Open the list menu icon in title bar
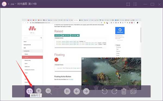This screenshot has height=101, width=163. pos(135,4)
